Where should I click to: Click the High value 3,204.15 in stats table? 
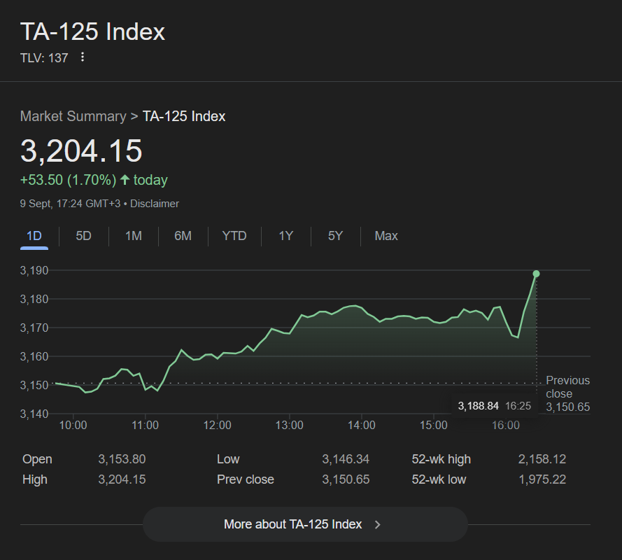click(x=122, y=479)
